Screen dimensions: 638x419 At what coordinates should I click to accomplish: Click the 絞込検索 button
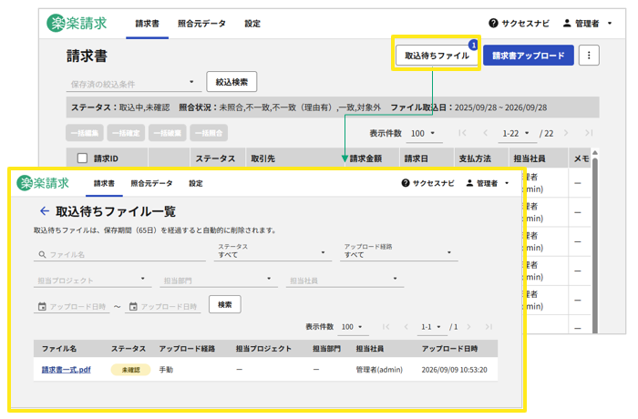pyautogui.click(x=232, y=82)
